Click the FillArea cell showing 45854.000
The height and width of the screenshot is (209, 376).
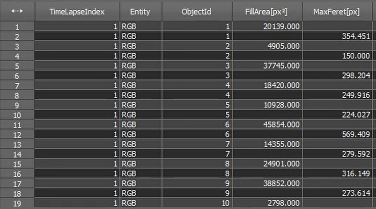pos(266,125)
